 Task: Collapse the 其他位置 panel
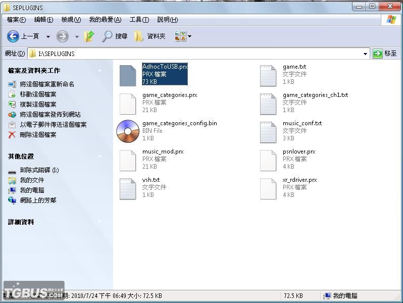pos(99,156)
